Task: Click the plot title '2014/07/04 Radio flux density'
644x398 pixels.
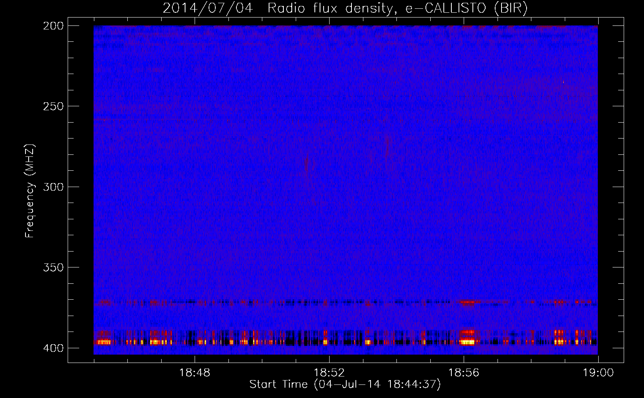Action: [345, 8]
